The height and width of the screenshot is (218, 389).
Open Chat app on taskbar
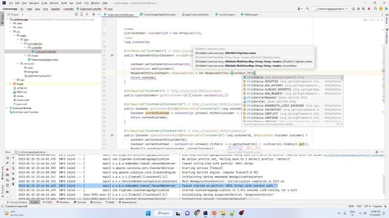[187, 213]
